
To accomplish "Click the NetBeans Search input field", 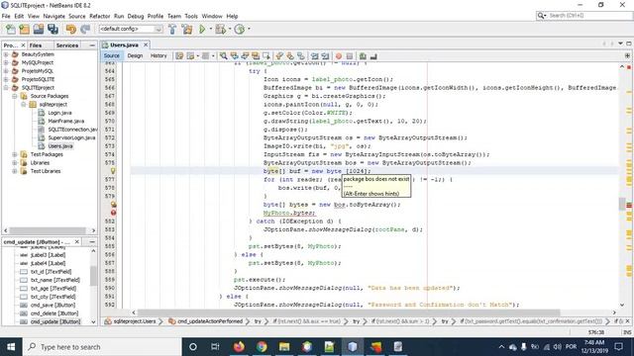I will coord(588,16).
